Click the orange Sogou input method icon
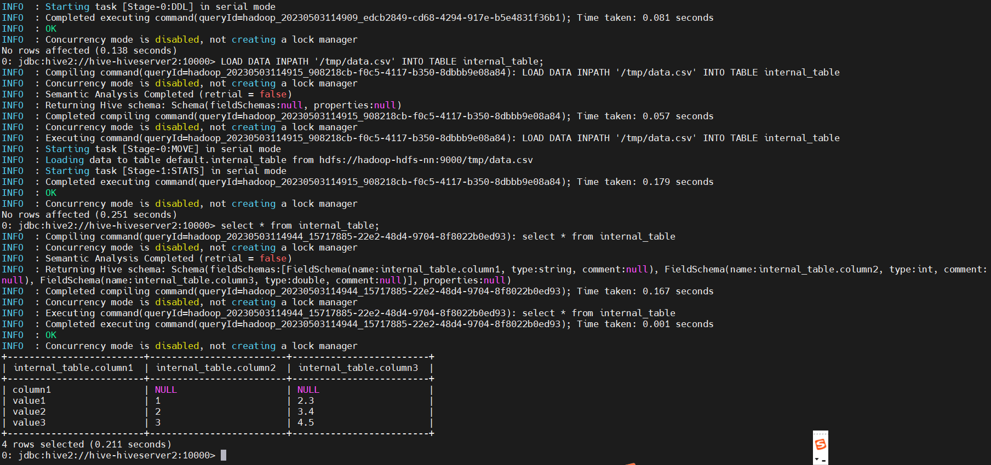The height and width of the screenshot is (465, 991). pos(820,444)
